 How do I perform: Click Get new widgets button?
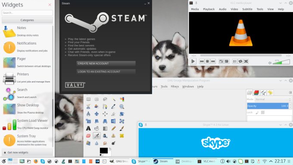27,152
